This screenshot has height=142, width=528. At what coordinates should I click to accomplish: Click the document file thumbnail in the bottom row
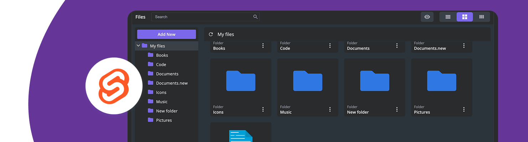(241, 136)
